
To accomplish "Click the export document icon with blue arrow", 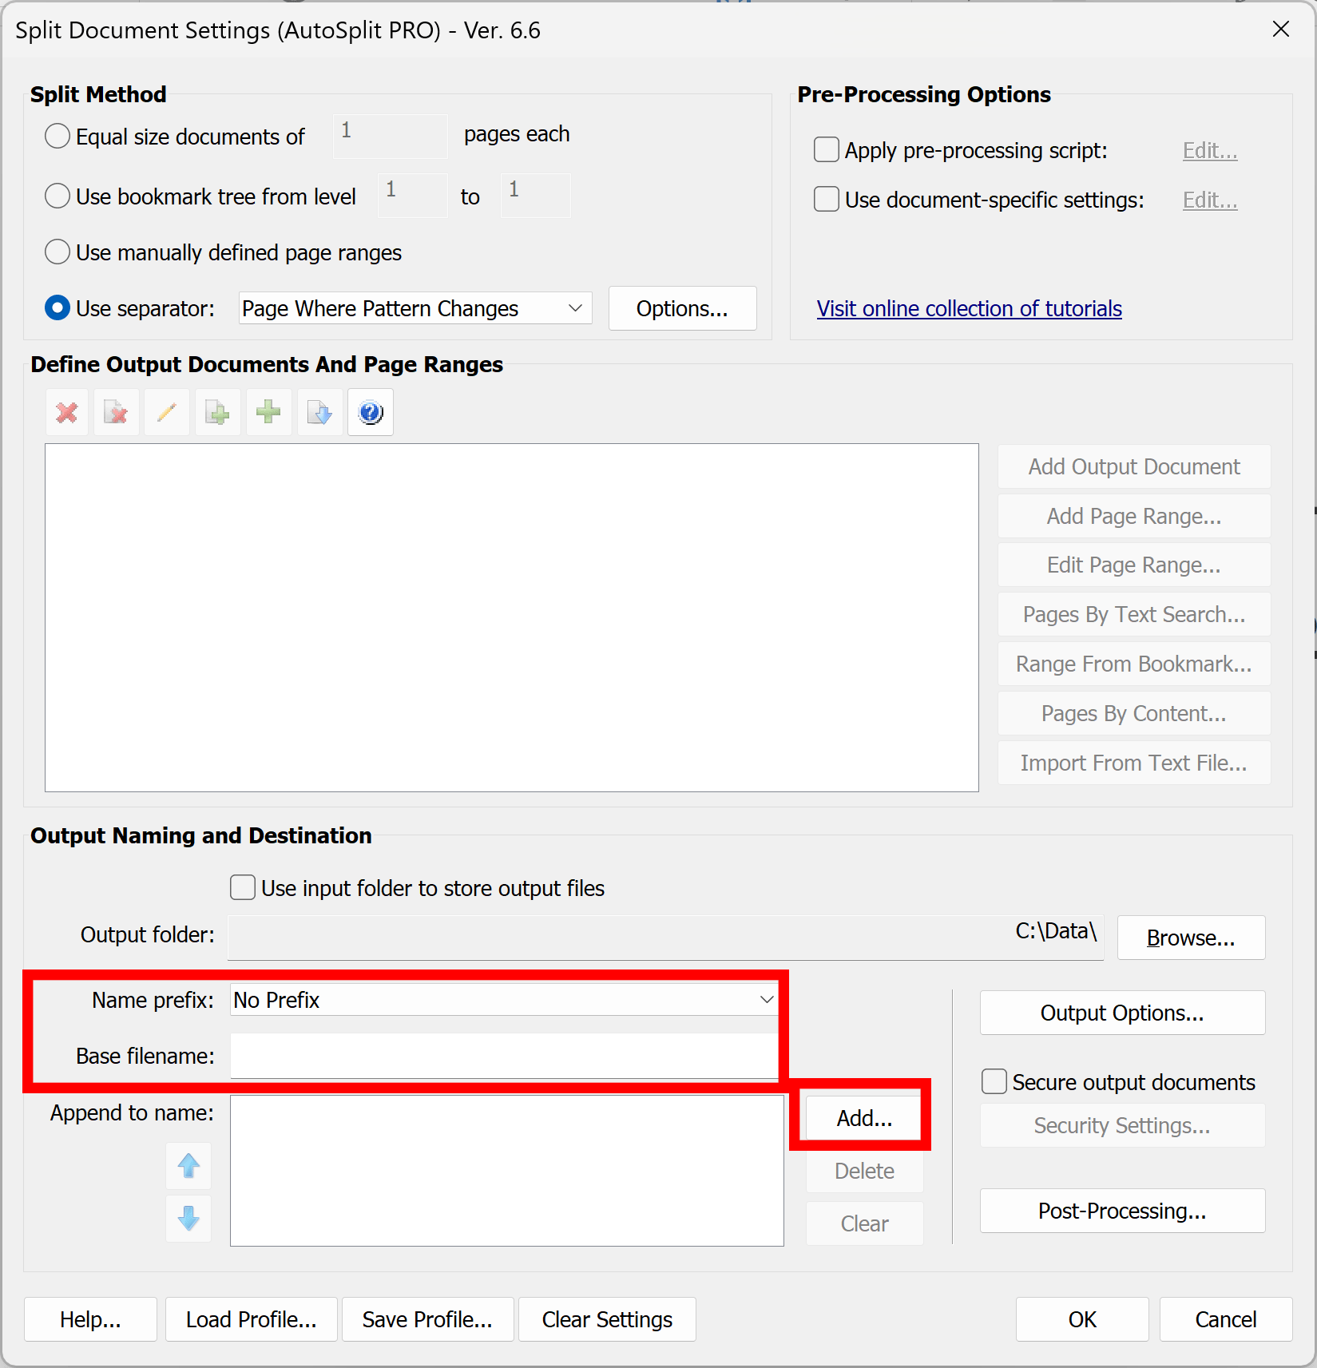I will click(x=319, y=412).
